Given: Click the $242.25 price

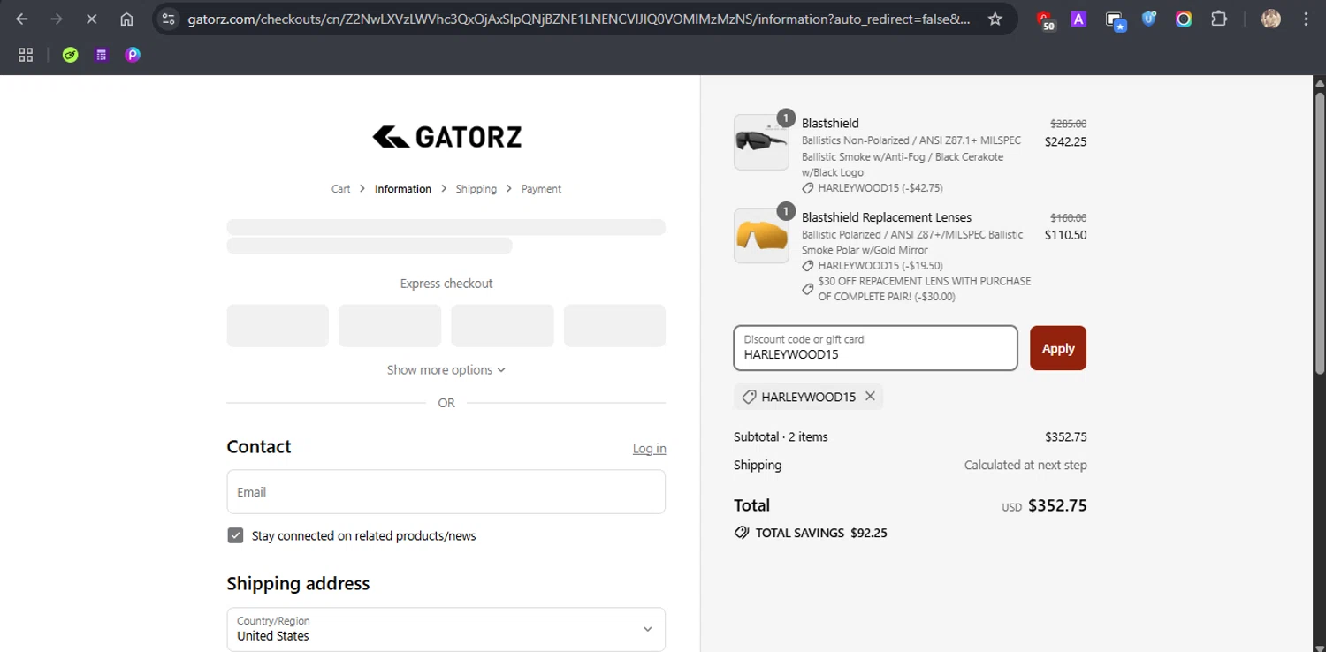Looking at the screenshot, I should pyautogui.click(x=1065, y=141).
